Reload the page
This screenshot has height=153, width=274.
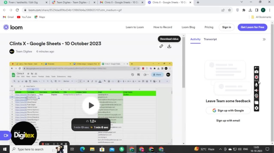coord(17,10)
